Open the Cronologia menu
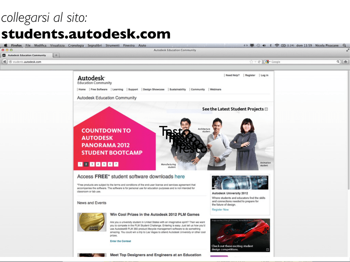Viewport: 350px width, 262px height. point(76,45)
